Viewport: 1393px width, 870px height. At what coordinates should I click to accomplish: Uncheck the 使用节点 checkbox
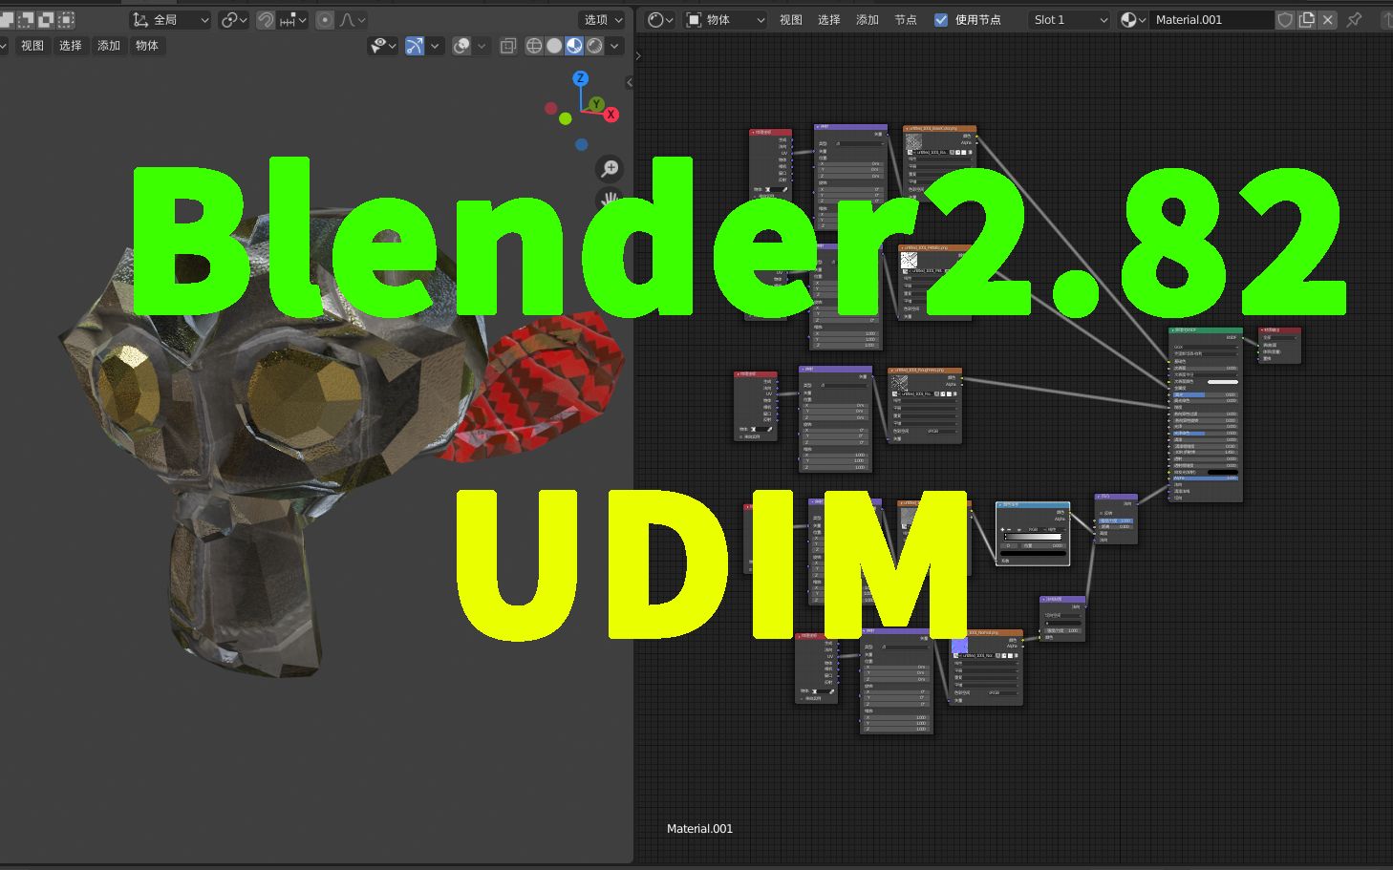[941, 19]
